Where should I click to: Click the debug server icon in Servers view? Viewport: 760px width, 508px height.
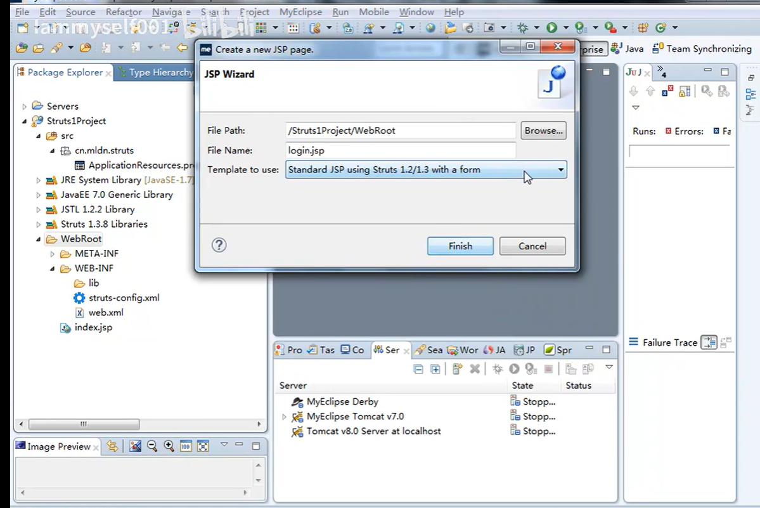tap(498, 369)
